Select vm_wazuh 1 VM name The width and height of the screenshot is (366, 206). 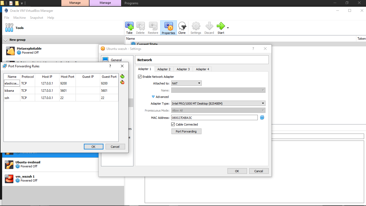coord(25,176)
